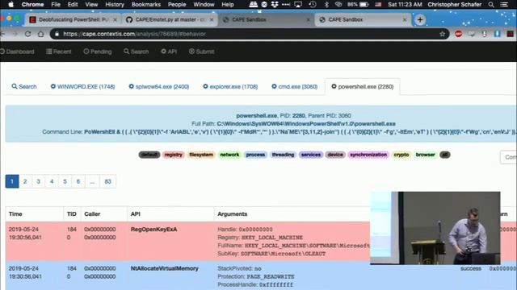Filter by registry category

click(x=173, y=155)
